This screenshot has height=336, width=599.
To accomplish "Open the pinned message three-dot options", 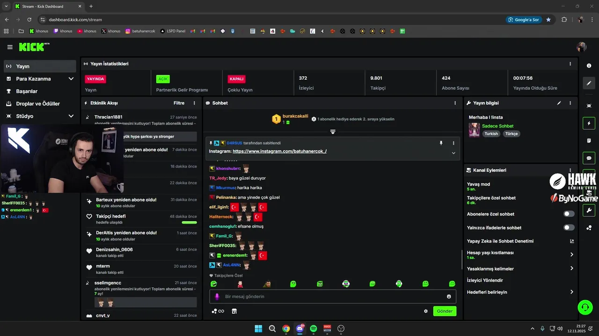I will tap(453, 143).
